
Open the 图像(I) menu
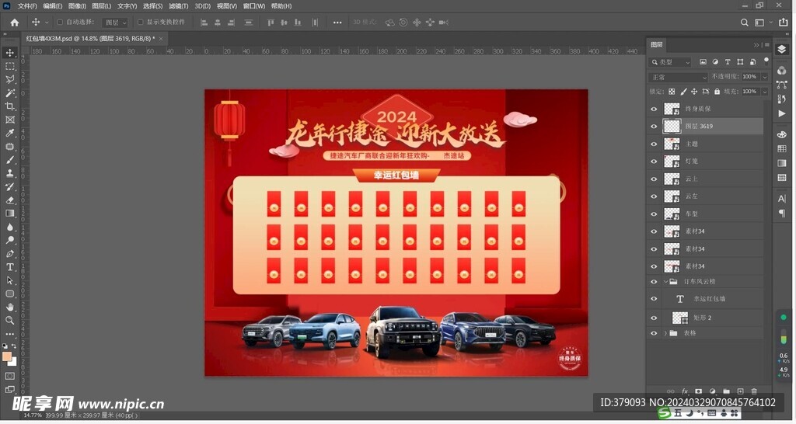[x=77, y=6]
